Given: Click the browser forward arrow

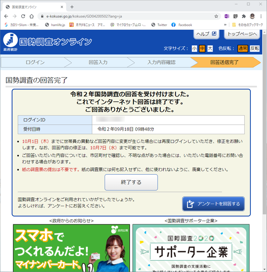Looking at the screenshot, I should 14,16.
